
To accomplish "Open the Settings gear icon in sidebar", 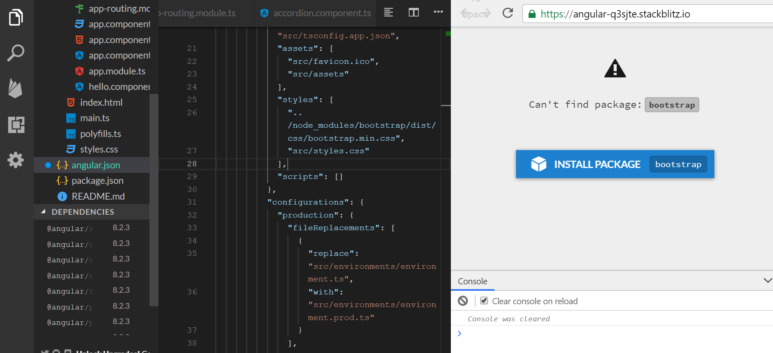I will point(16,160).
